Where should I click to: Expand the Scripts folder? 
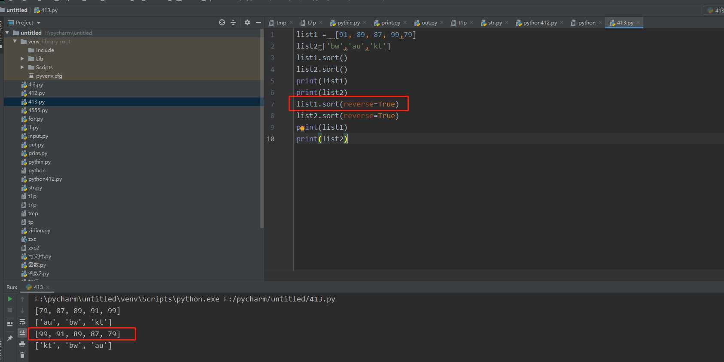tap(22, 67)
